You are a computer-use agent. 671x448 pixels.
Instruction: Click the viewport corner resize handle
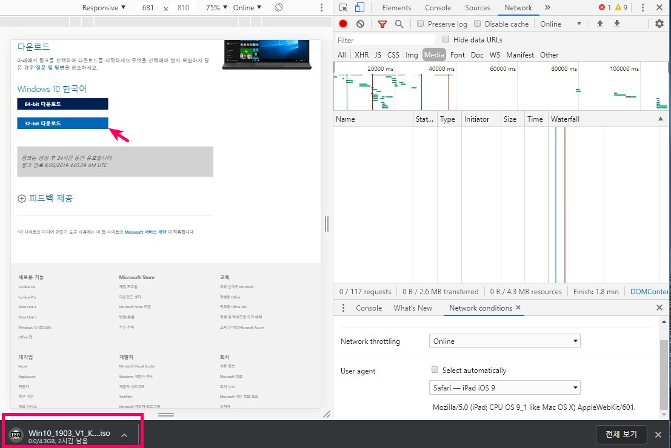[327, 414]
